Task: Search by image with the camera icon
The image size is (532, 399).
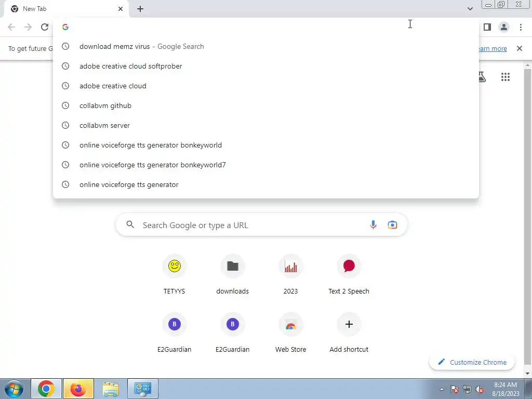Action: [x=392, y=224]
